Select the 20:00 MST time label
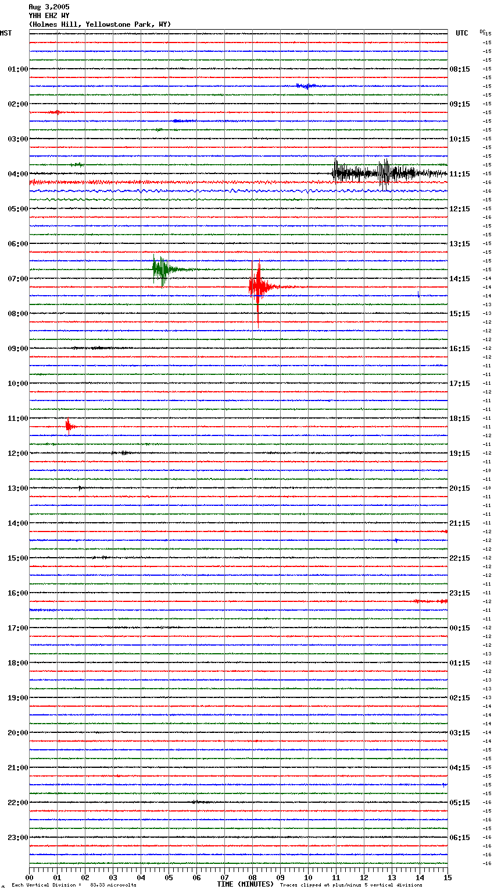This screenshot has height=893, width=494. tap(18, 733)
